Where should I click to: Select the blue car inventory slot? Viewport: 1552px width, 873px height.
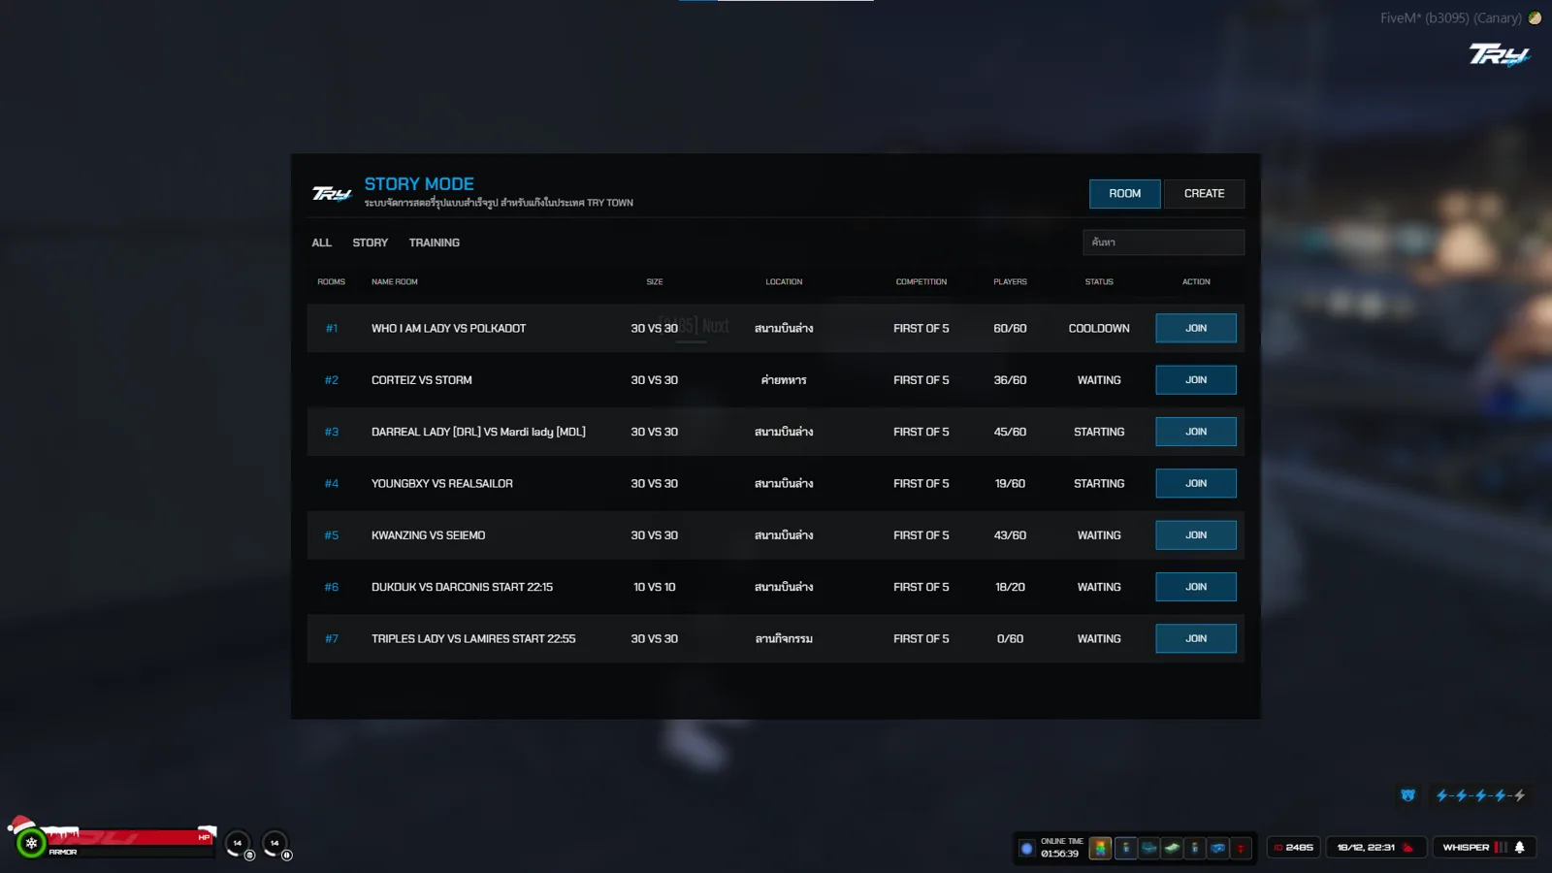(1218, 848)
